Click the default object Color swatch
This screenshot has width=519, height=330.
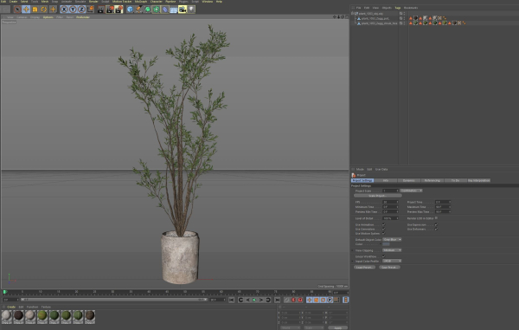(x=386, y=244)
